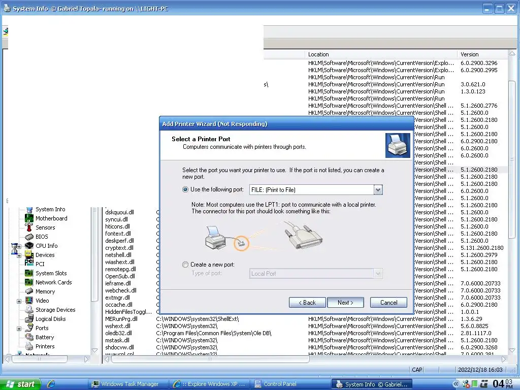Switch to Control Panel taskbar button
Screen dimensions: 520x390
[290, 384]
